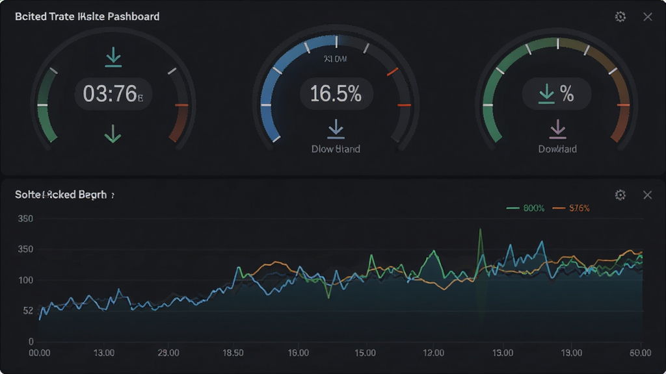Click the 60.00 x-axis label
Image resolution: width=666 pixels, height=374 pixels.
[640, 353]
